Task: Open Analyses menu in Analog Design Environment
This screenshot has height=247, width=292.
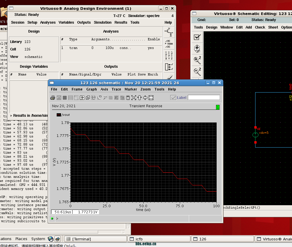Action: click(48, 22)
